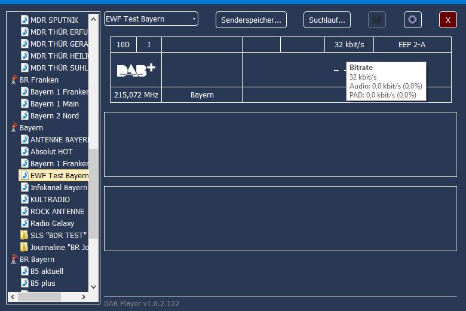Click the music icon beside Absolut HOT
466x311 pixels.
[x=24, y=151]
